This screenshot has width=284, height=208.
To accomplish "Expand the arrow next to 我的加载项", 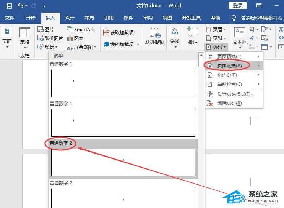I will point(138,45).
